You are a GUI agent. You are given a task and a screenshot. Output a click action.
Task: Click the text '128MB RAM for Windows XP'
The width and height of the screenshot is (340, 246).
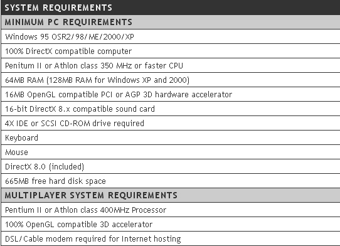click(100, 80)
